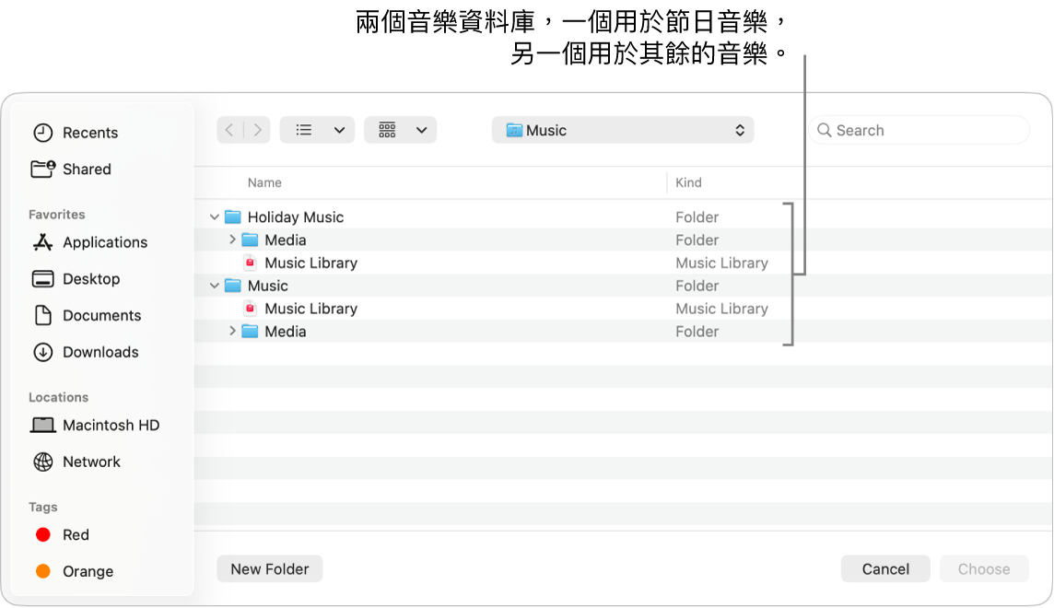The height and width of the screenshot is (608, 1054).
Task: Select Macintosh HD under Locations
Action: click(x=95, y=426)
